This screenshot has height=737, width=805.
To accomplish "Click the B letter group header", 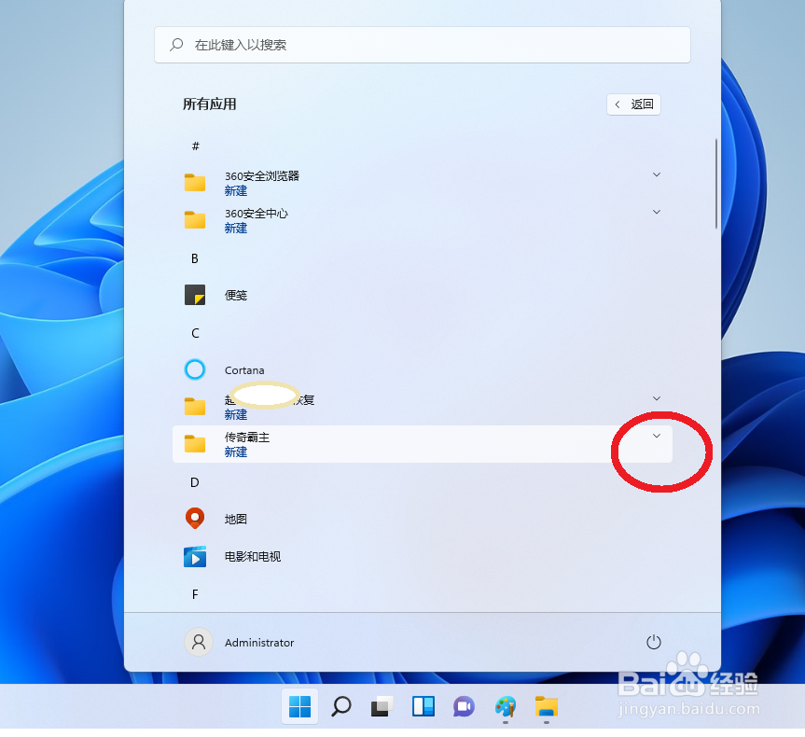I will pos(195,258).
